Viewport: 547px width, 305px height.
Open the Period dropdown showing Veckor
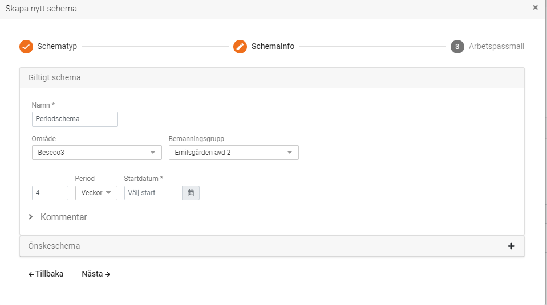tap(96, 193)
